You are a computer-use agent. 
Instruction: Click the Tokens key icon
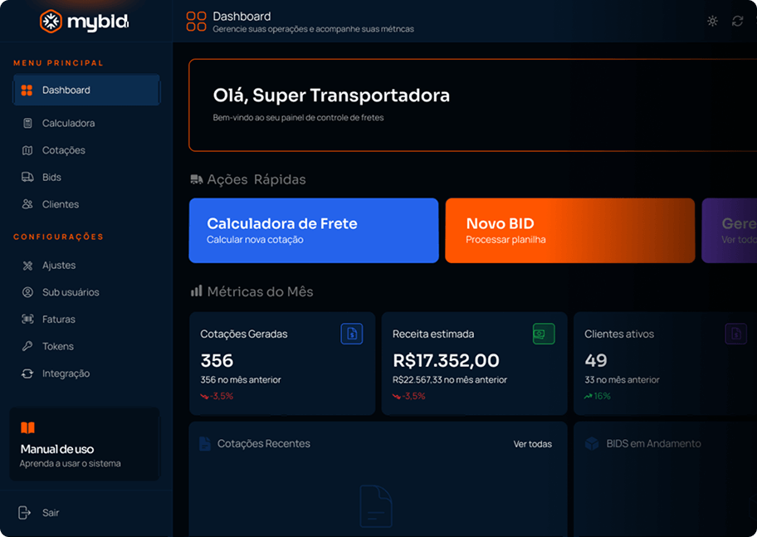[27, 346]
